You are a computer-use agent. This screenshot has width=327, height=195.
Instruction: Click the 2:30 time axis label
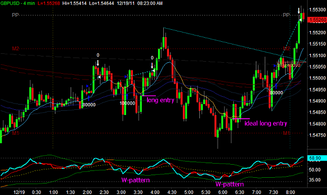104,192
